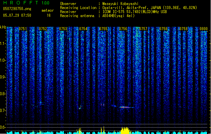Click the 0.8 frequency axis label
The image size is (211, 134).
coord(3,94)
